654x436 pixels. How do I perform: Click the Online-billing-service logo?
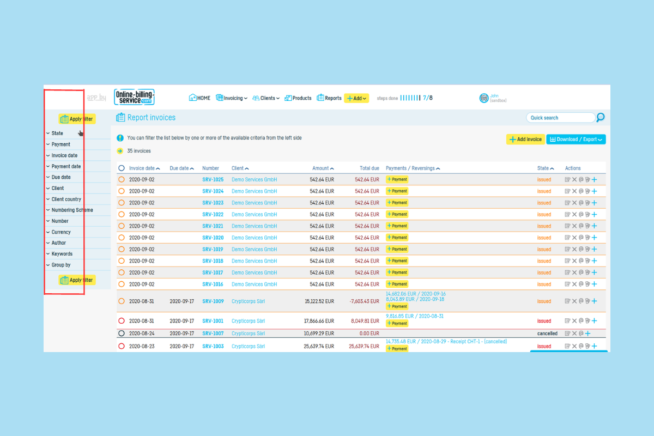pyautogui.click(x=135, y=97)
